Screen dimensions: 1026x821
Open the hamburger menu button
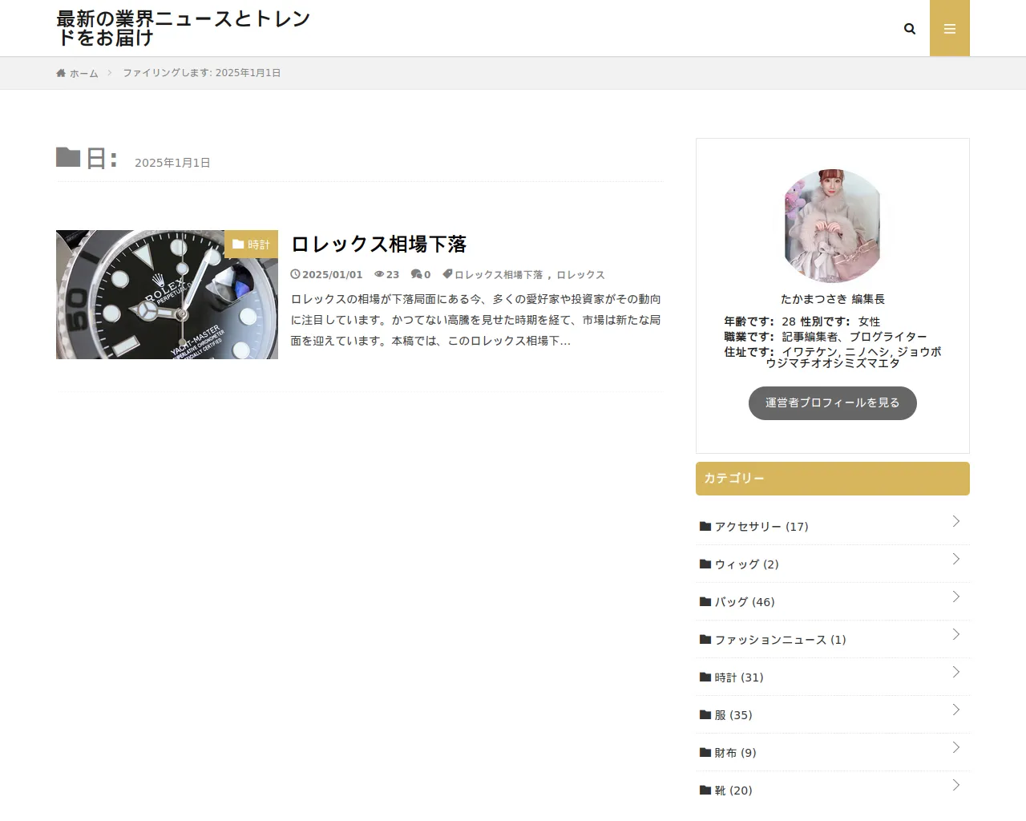(950, 28)
